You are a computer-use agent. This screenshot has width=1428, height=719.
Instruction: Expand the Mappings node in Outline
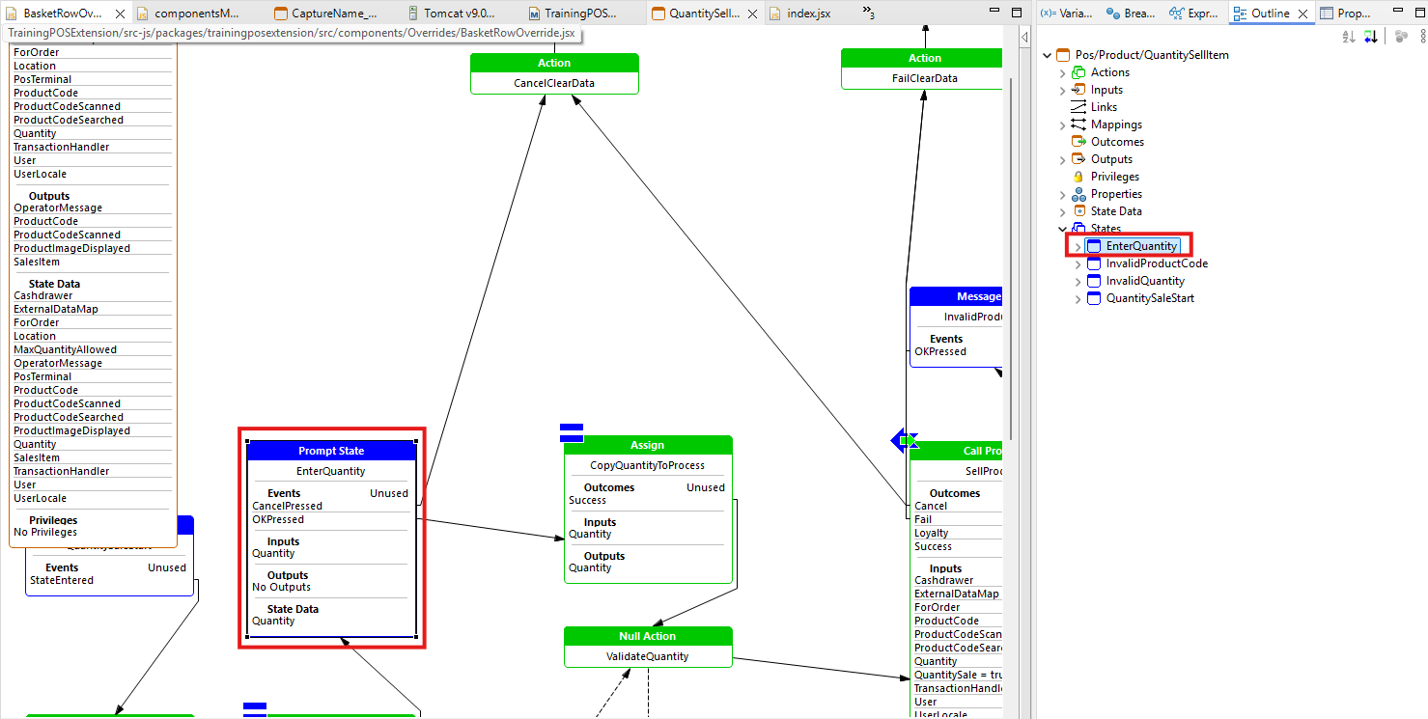[x=1063, y=124]
